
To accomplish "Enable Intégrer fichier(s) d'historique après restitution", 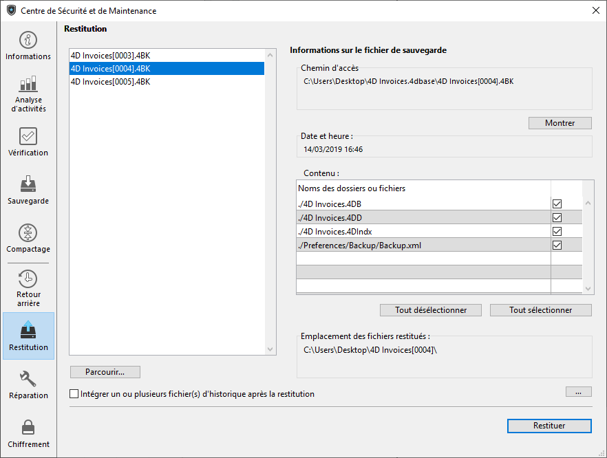I will coord(74,395).
